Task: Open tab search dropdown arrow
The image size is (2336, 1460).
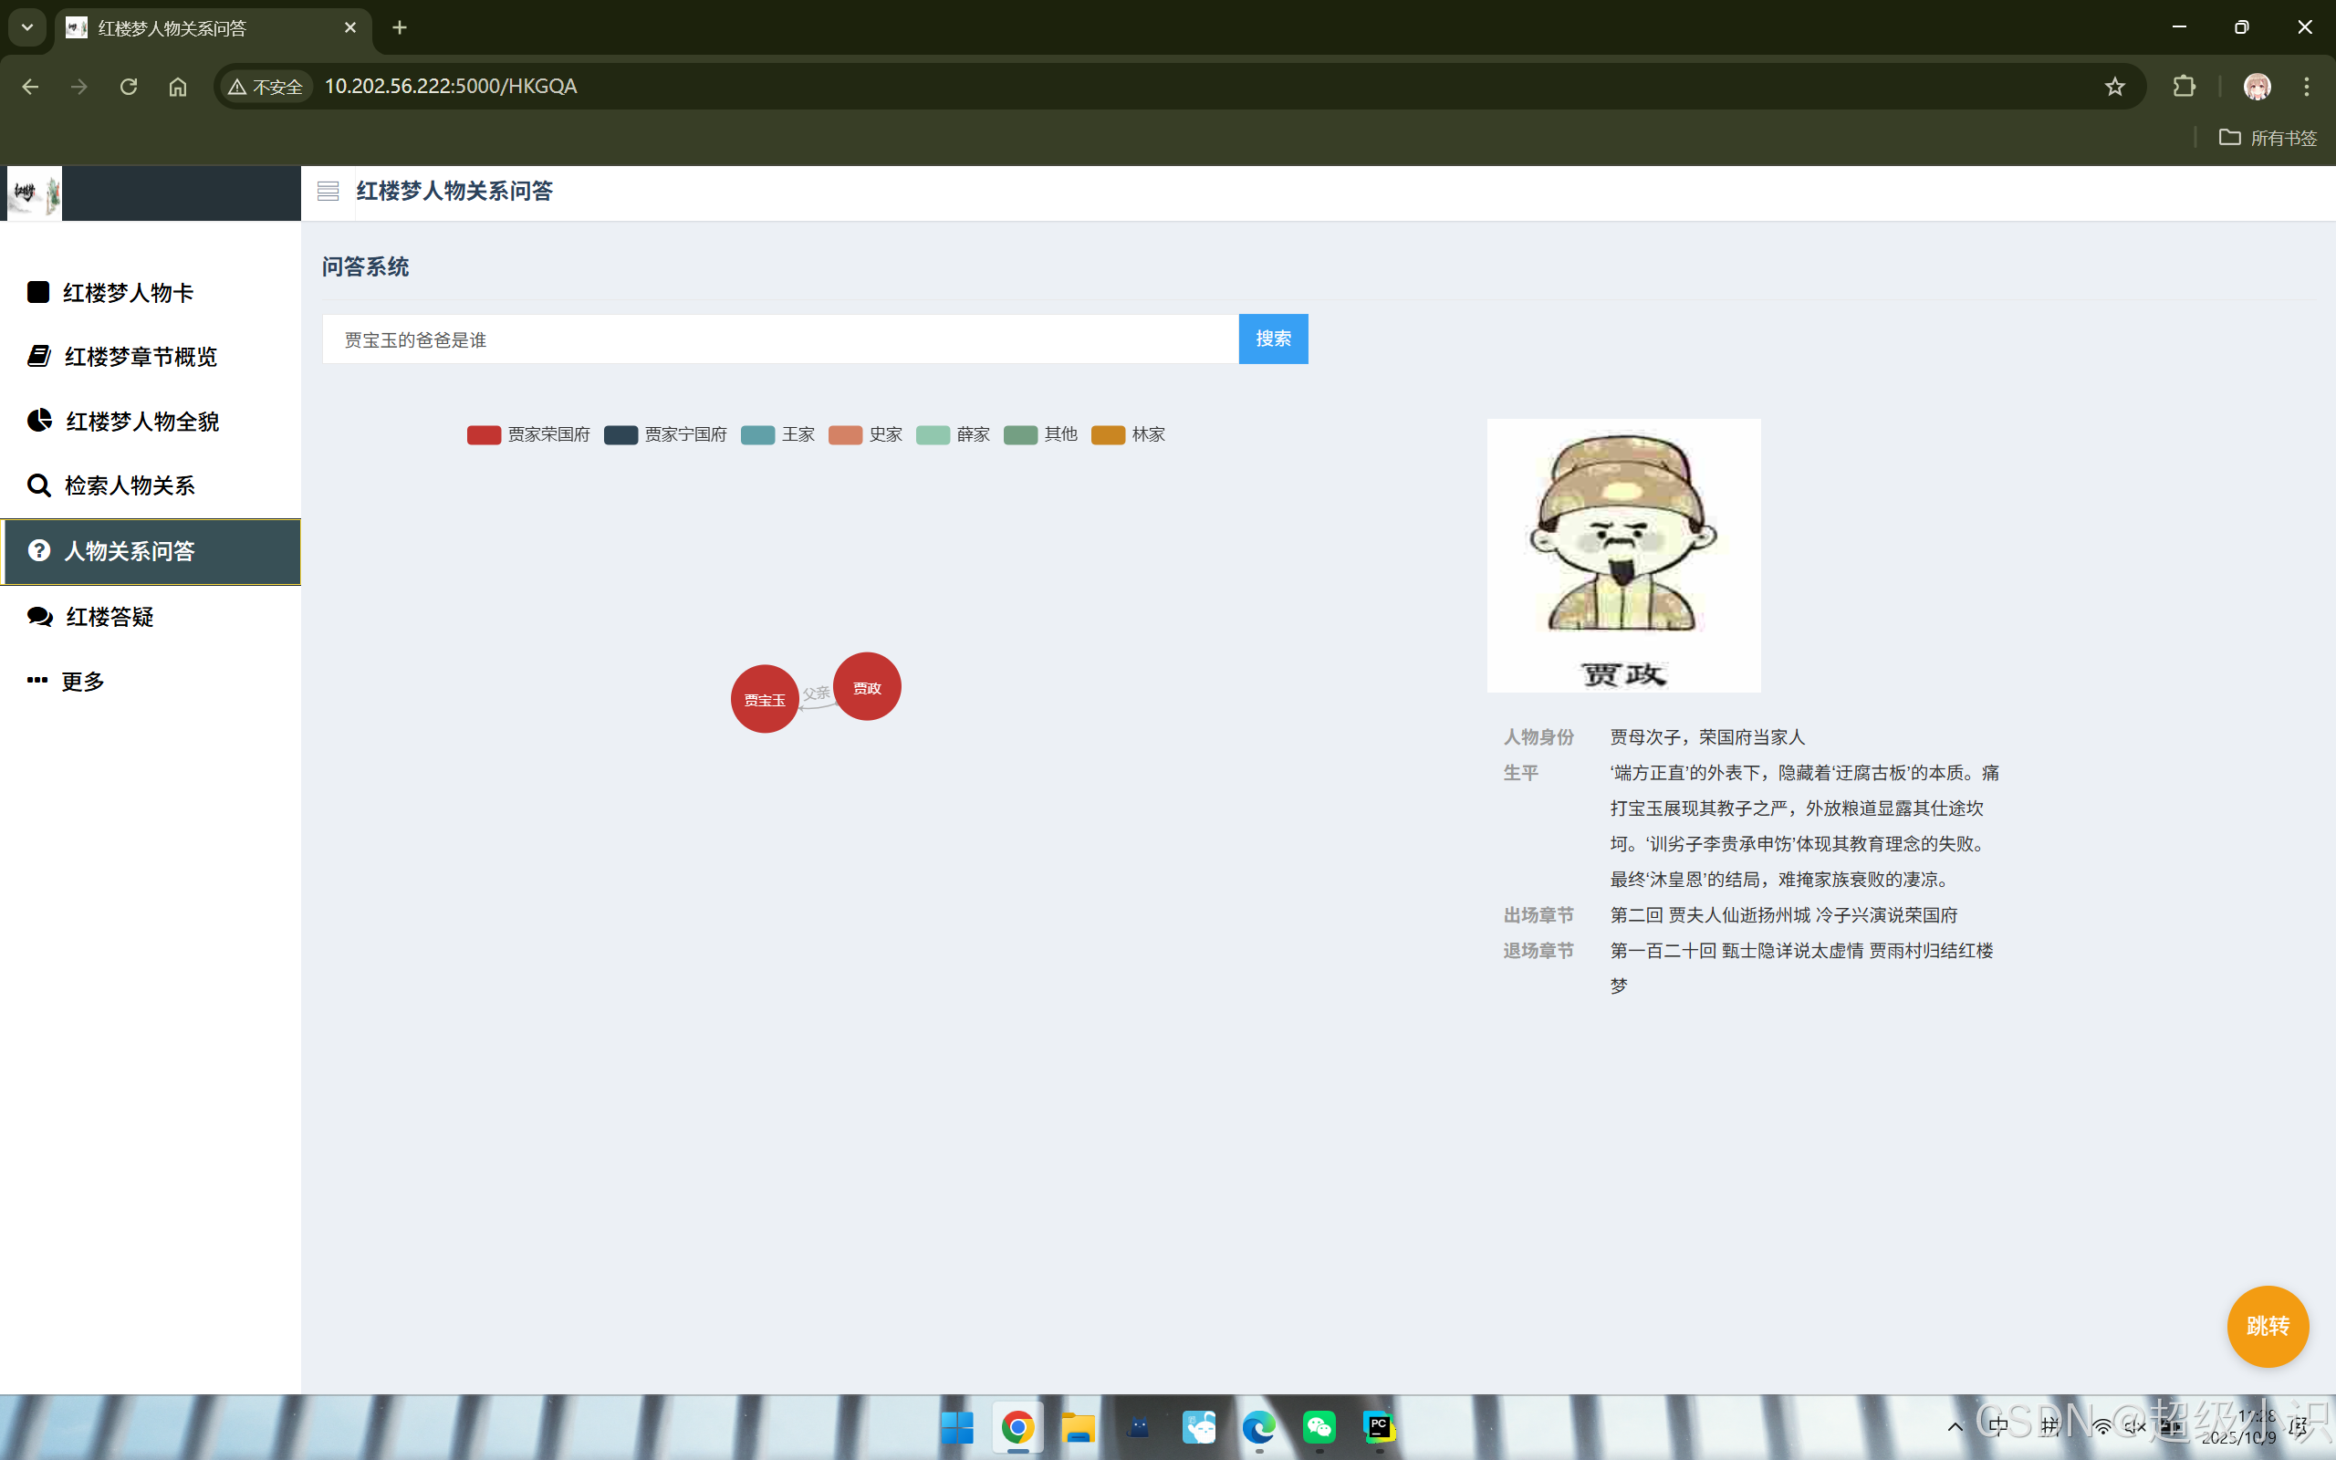Action: [27, 28]
